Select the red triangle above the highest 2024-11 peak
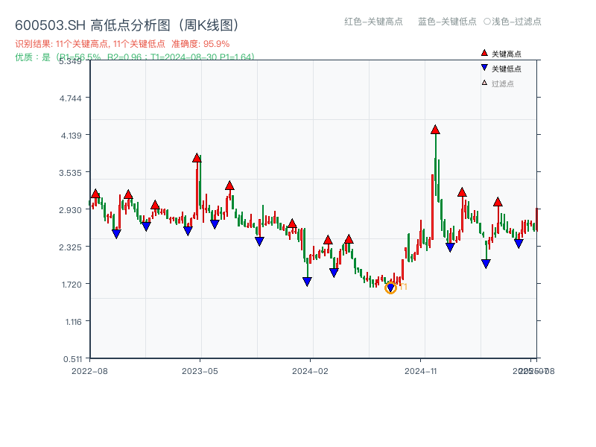 tap(435, 130)
